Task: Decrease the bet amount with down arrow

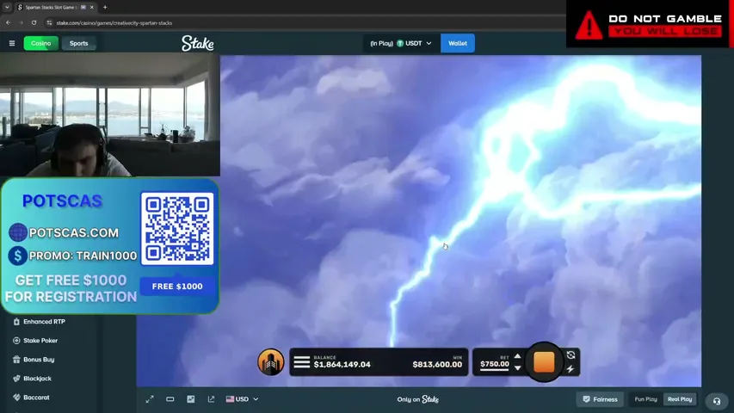Action: pos(517,368)
